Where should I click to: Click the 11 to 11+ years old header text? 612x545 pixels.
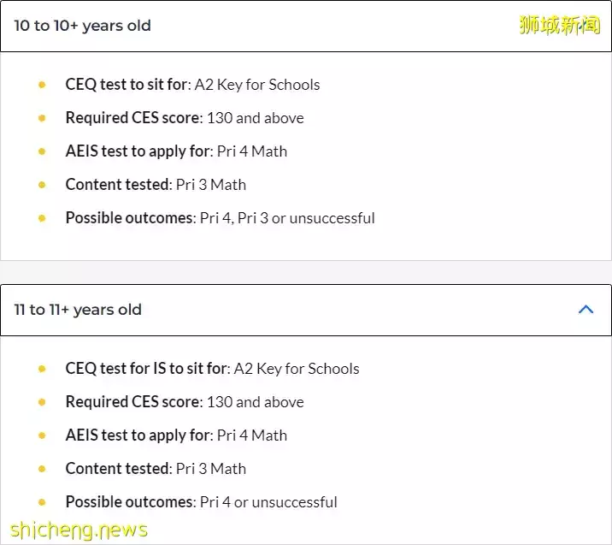[x=78, y=310]
